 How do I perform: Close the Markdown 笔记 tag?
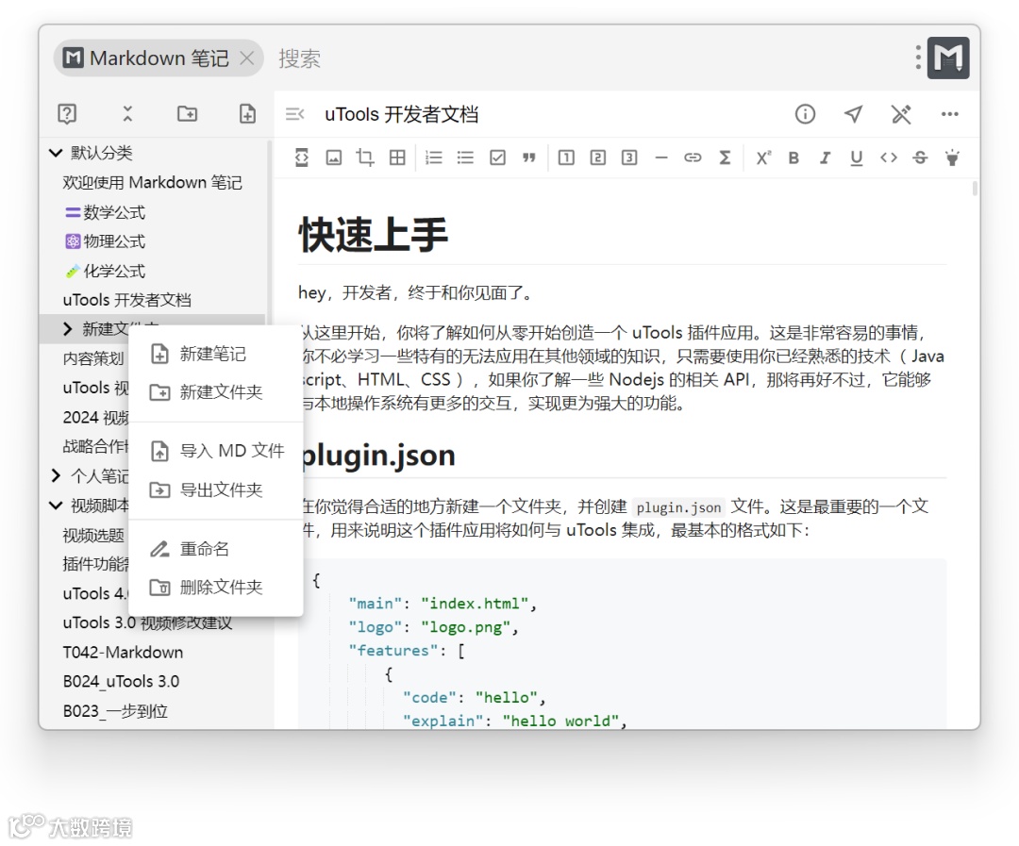[247, 58]
